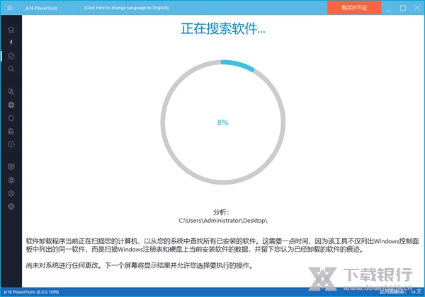Maximize the jv16 PowerTools window
The image size is (425, 297).
402,8
